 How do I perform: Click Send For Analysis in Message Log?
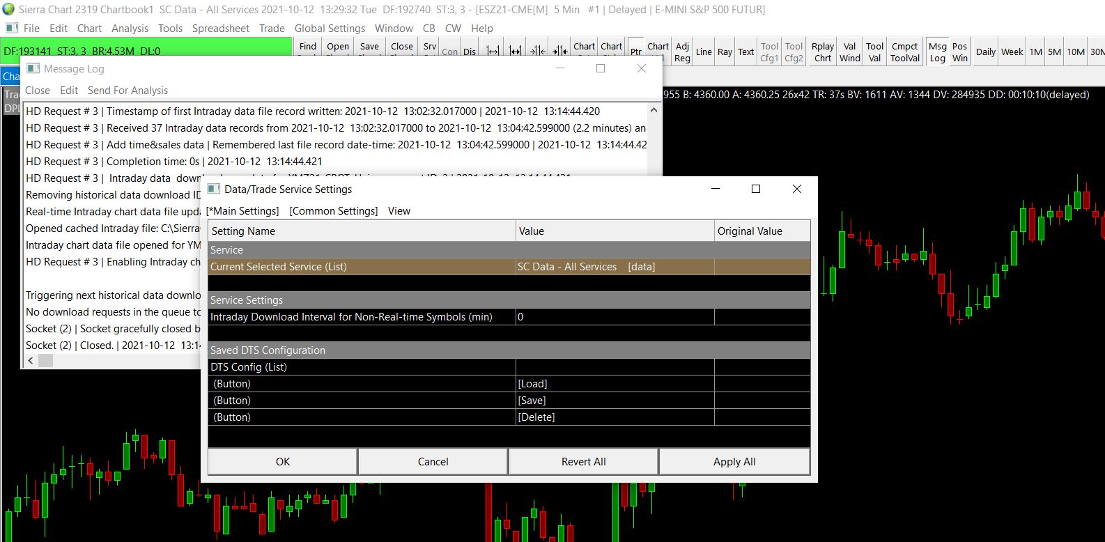[x=127, y=91]
